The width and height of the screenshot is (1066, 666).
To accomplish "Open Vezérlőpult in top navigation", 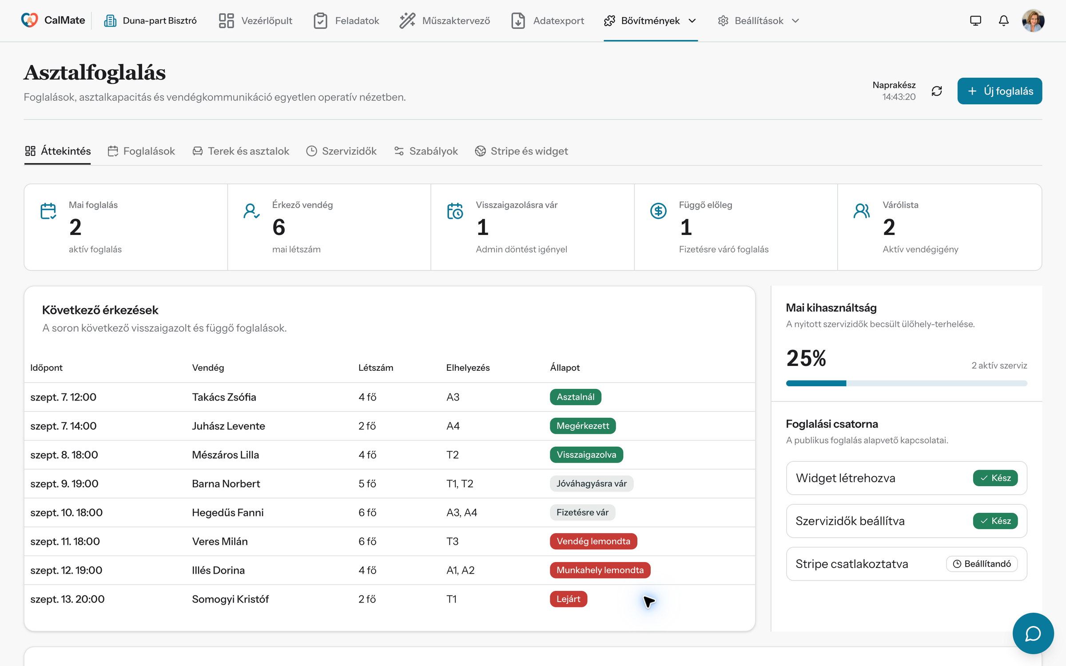I will coord(255,21).
